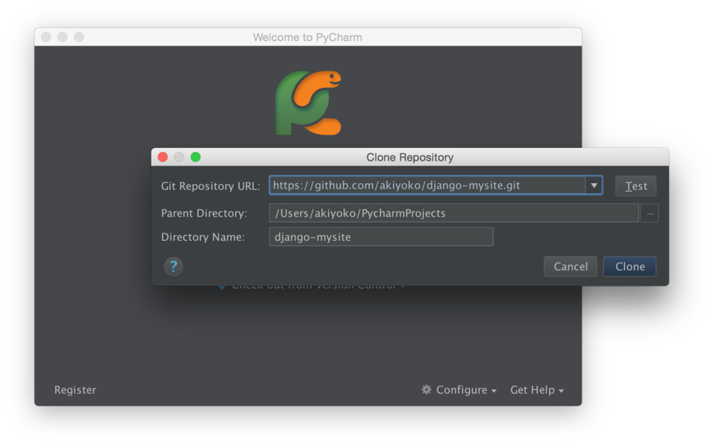Cancel the Clone Repository dialog

(570, 266)
